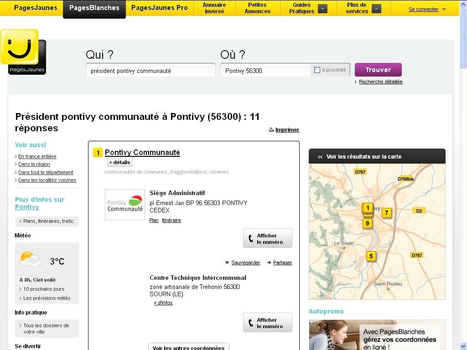
Task: Expand '+ détails' for Pontivy Communauté
Action: click(x=120, y=162)
